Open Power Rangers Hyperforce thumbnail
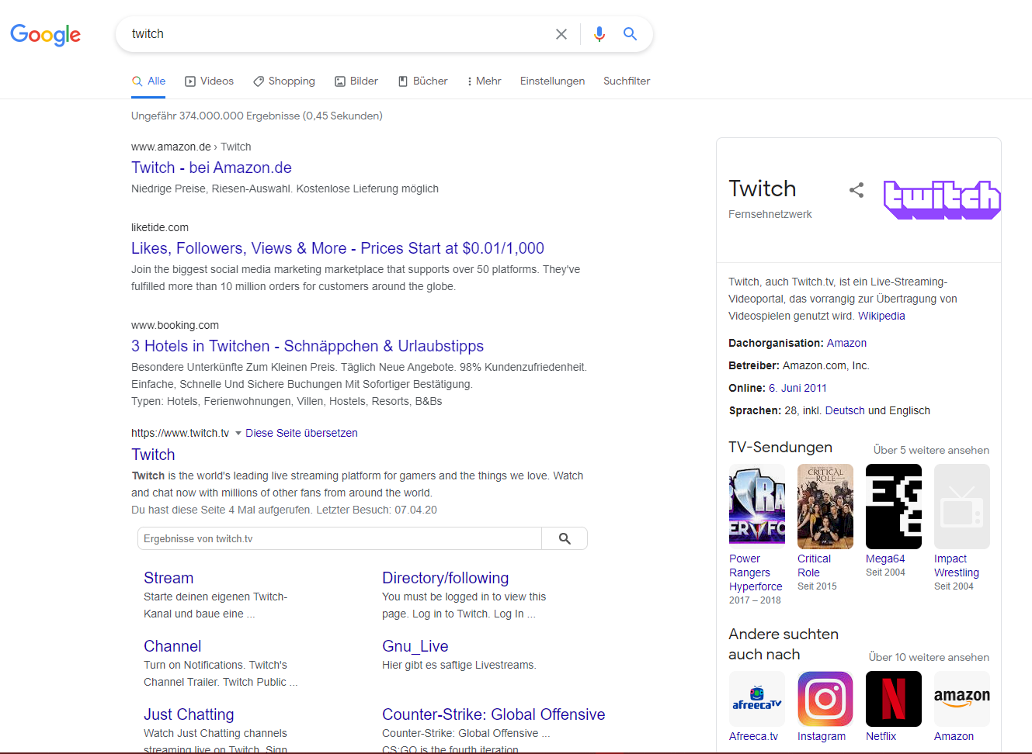This screenshot has height=754, width=1032. click(757, 507)
